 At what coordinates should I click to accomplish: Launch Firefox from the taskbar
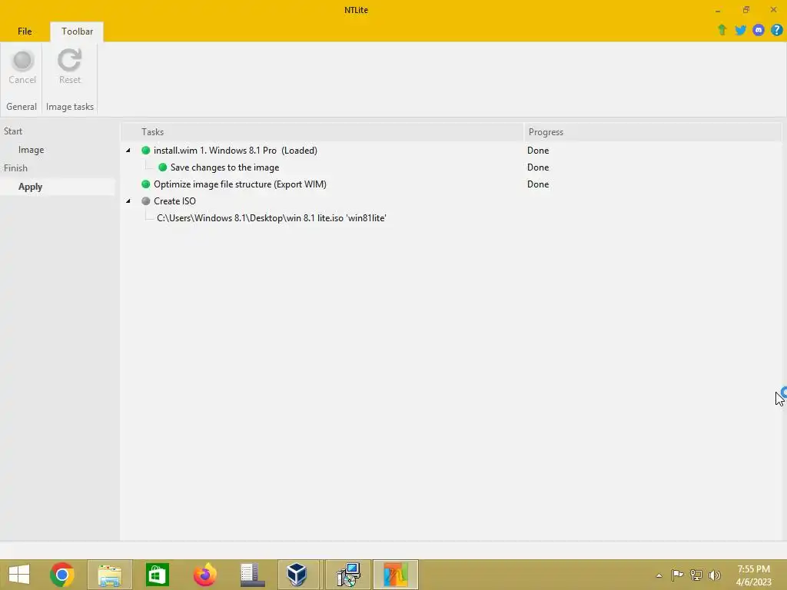[204, 575]
